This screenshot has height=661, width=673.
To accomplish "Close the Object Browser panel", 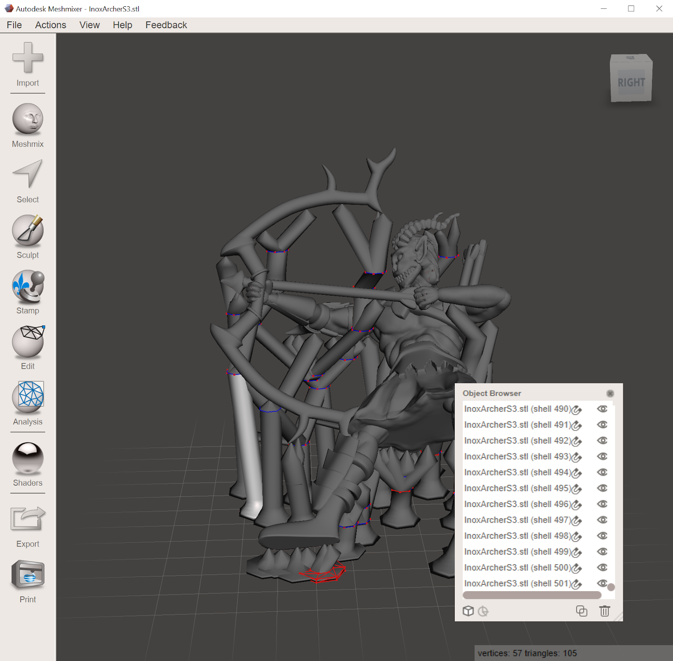I will (x=610, y=394).
